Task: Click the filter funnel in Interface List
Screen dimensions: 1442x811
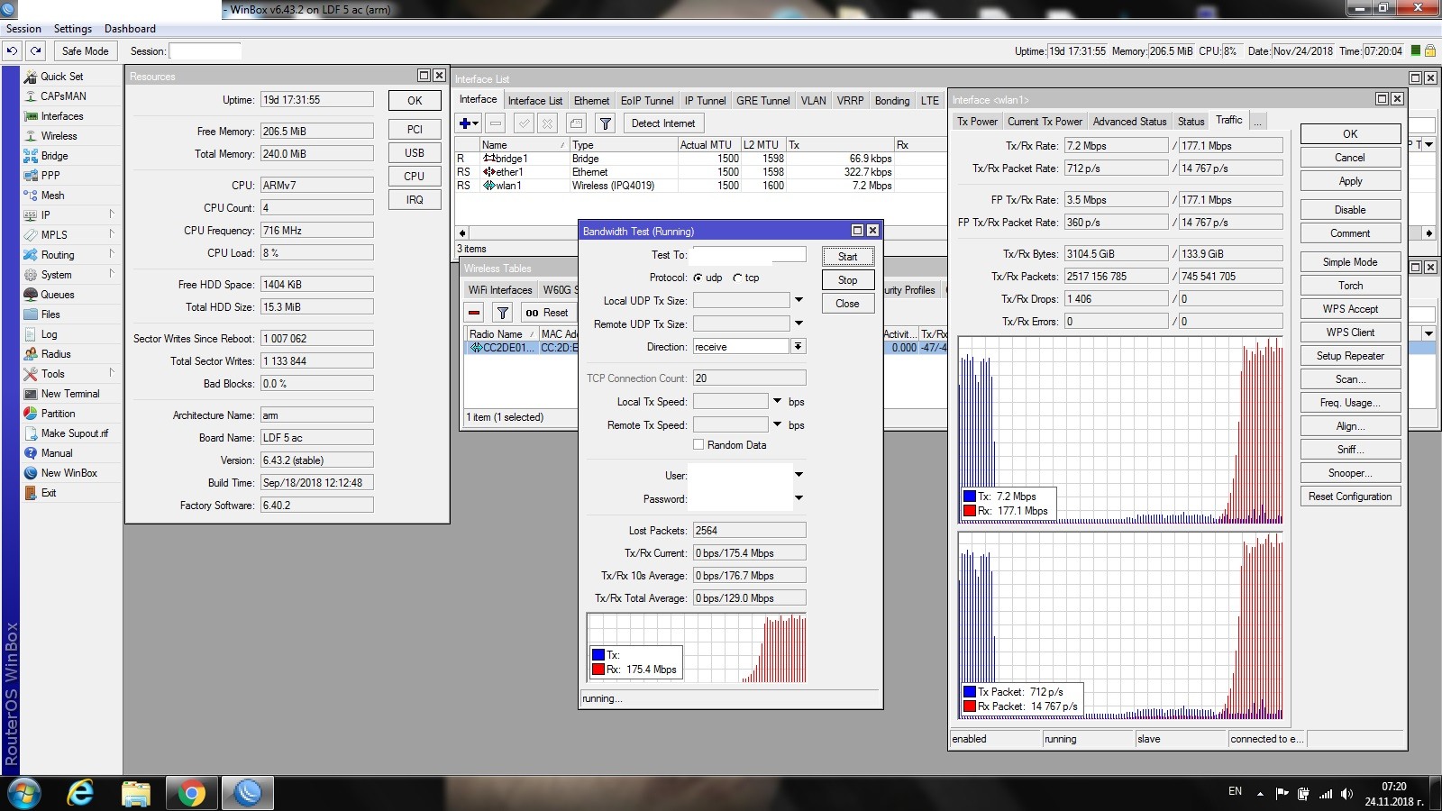Action: tap(606, 123)
